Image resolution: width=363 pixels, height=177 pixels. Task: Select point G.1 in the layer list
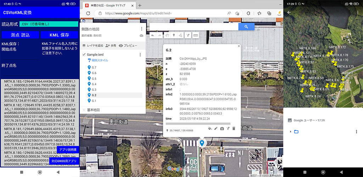pos(115,101)
